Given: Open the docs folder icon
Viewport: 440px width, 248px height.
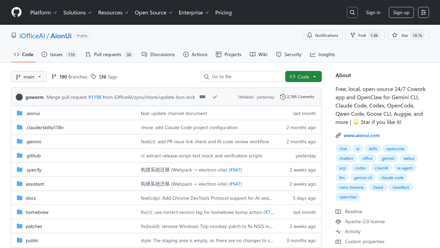Looking at the screenshot, I should (x=19, y=198).
